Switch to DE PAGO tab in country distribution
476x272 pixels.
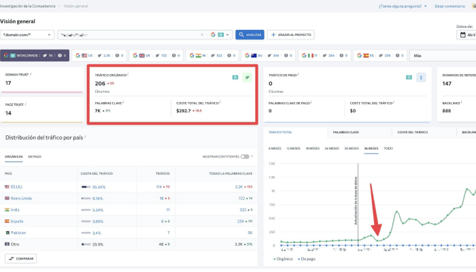tap(35, 156)
